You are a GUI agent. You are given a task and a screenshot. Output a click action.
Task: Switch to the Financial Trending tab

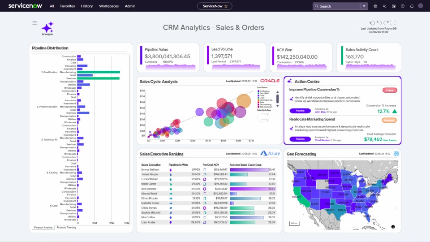click(x=66, y=228)
